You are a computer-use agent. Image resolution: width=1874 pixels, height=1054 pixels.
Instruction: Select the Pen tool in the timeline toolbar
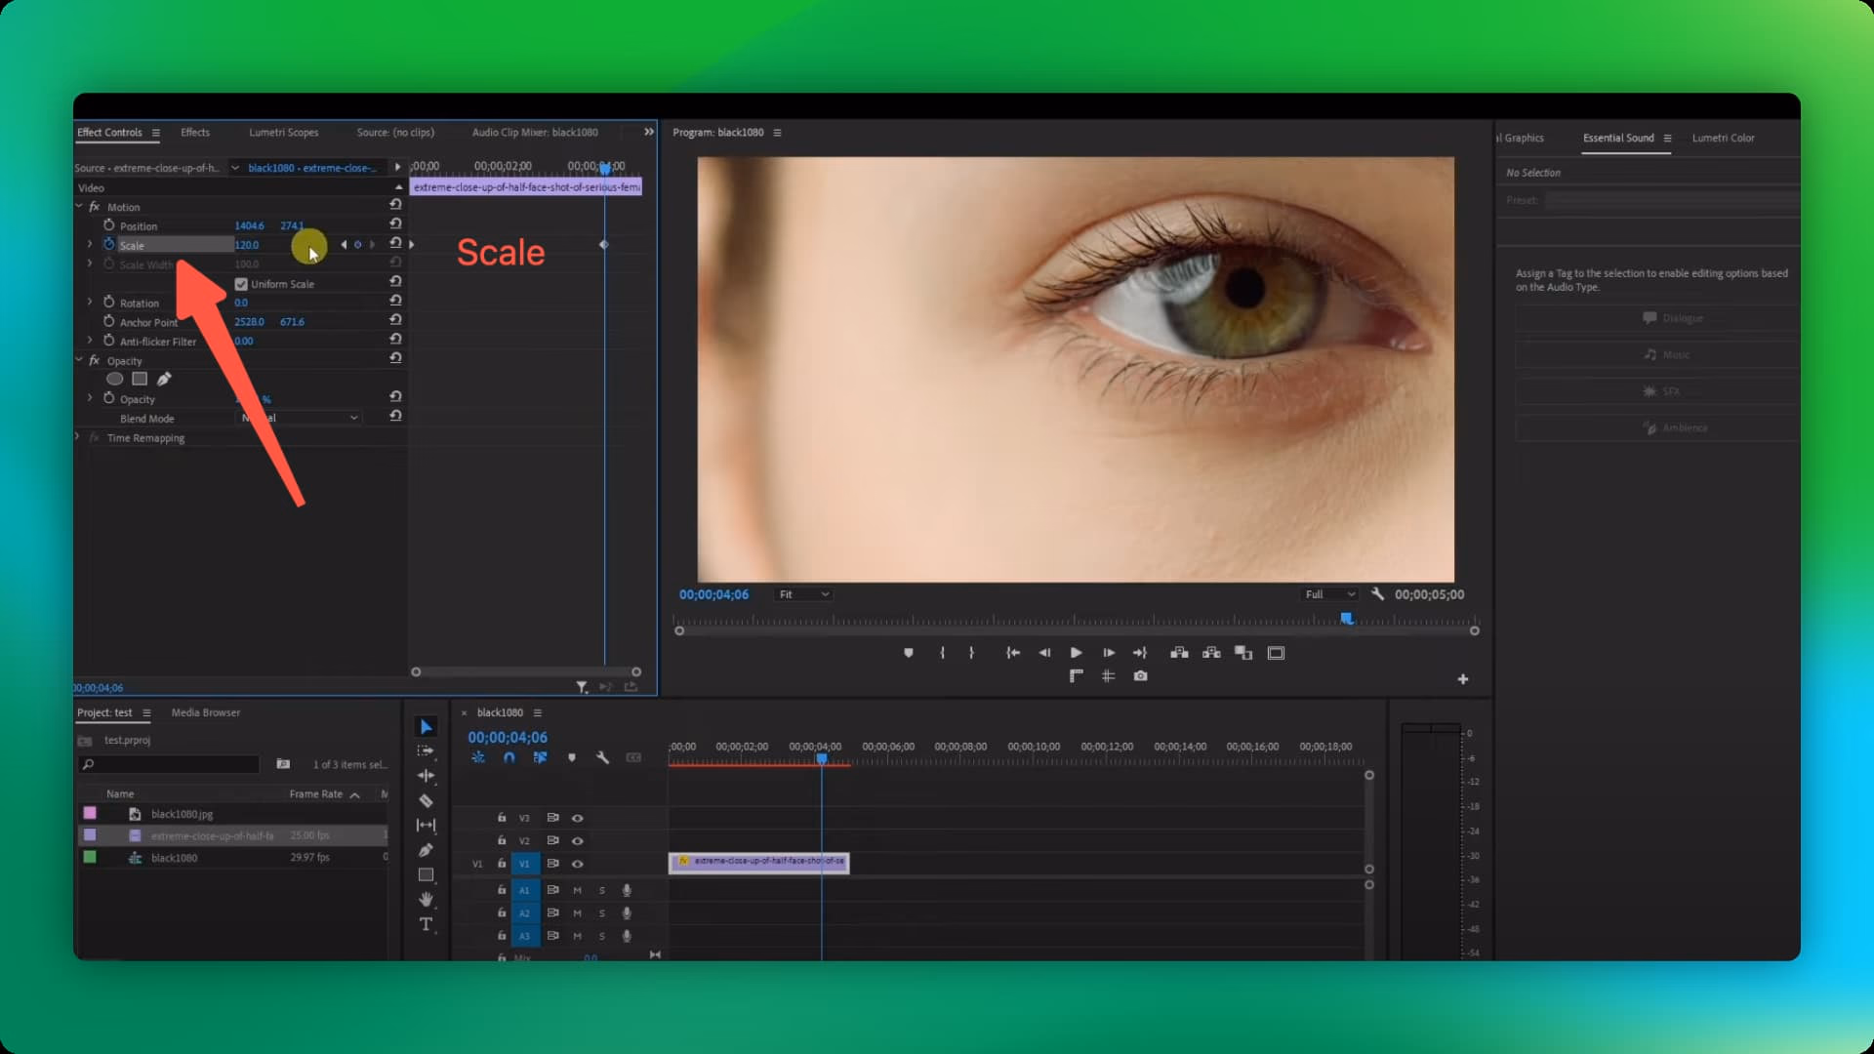tap(427, 850)
